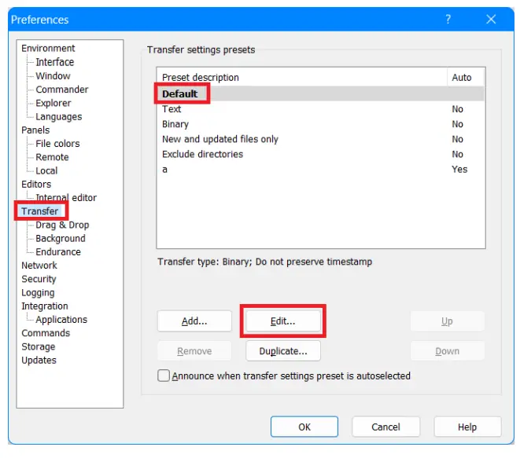
Task: Open Drag & Drop settings
Action: click(x=62, y=225)
